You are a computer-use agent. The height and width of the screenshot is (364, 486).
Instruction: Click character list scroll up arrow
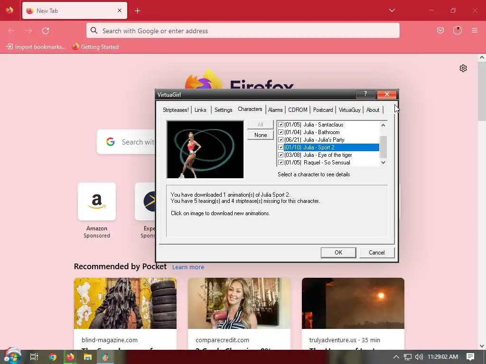point(383,125)
